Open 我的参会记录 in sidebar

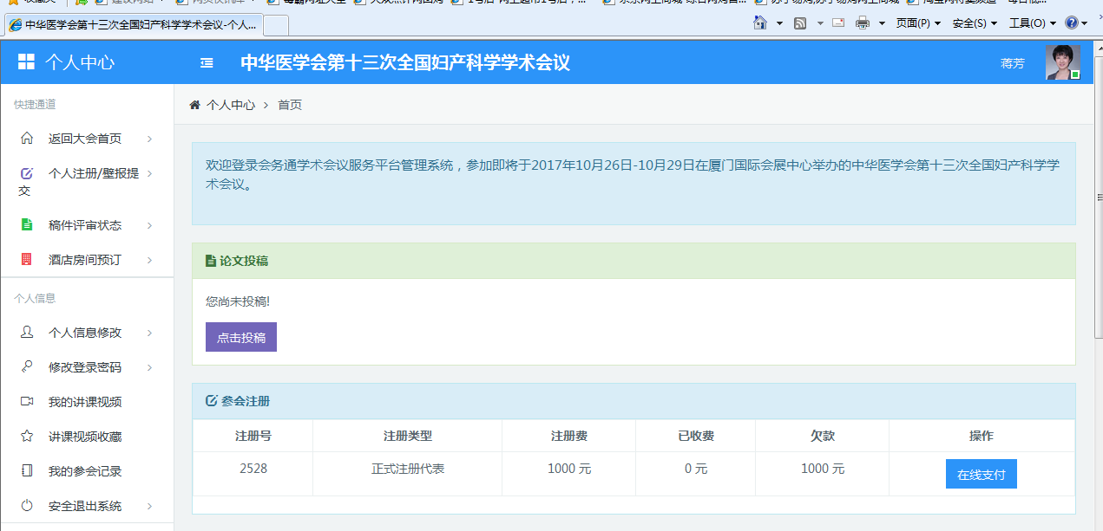pos(85,471)
